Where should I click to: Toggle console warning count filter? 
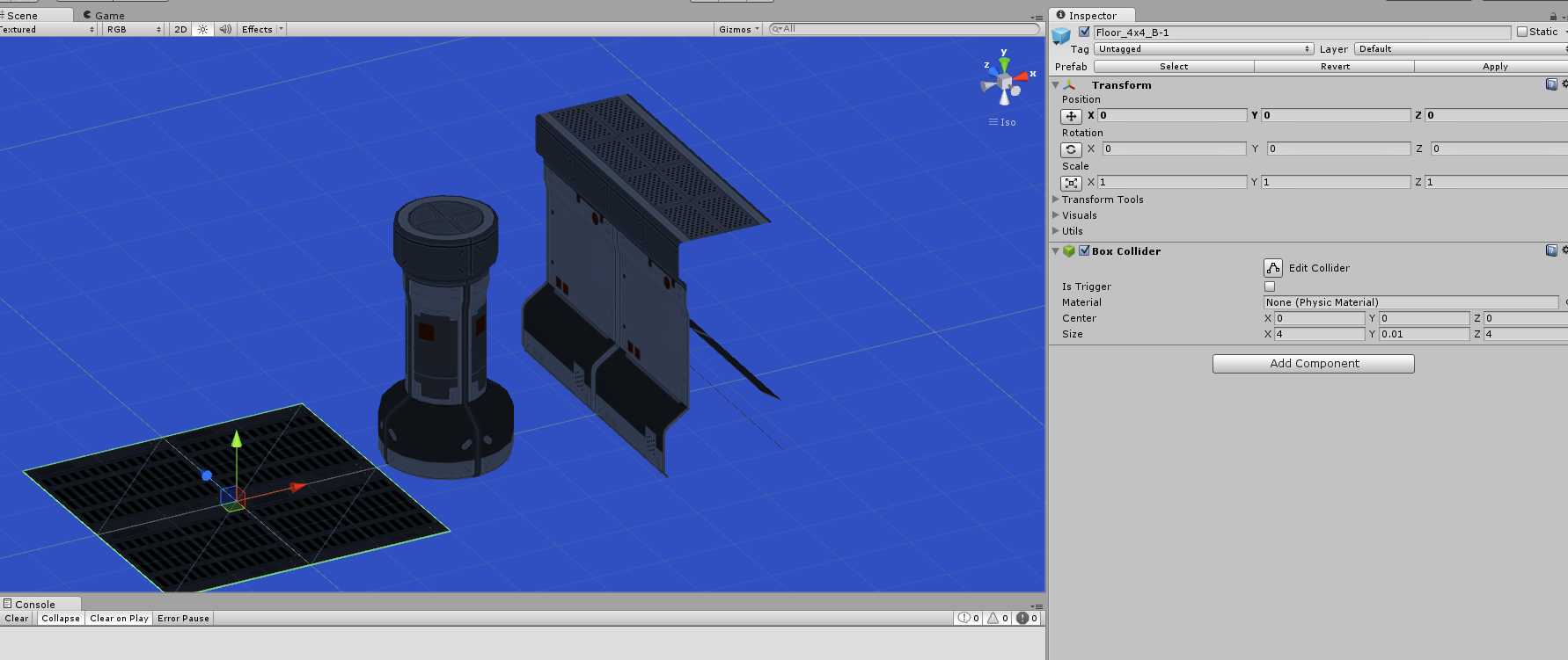pos(999,618)
